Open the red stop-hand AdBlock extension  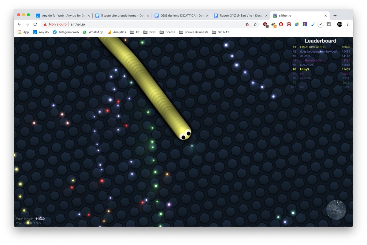(x=281, y=24)
